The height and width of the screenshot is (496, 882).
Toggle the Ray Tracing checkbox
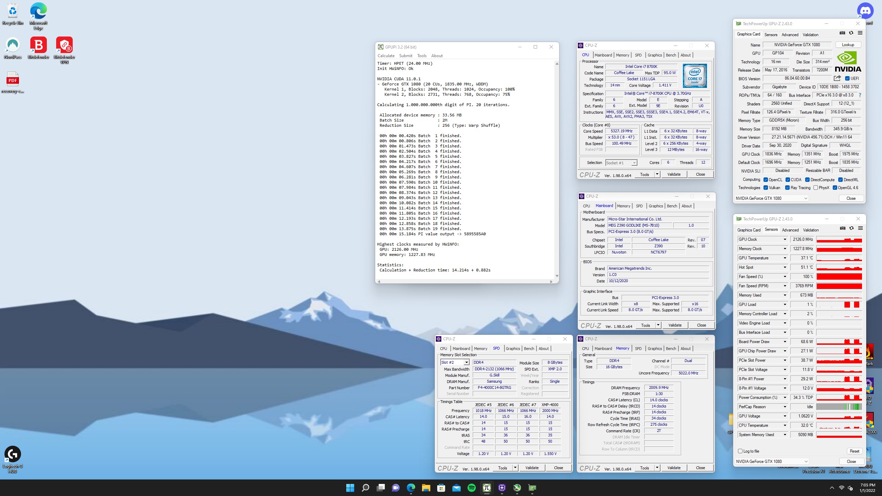tap(787, 188)
